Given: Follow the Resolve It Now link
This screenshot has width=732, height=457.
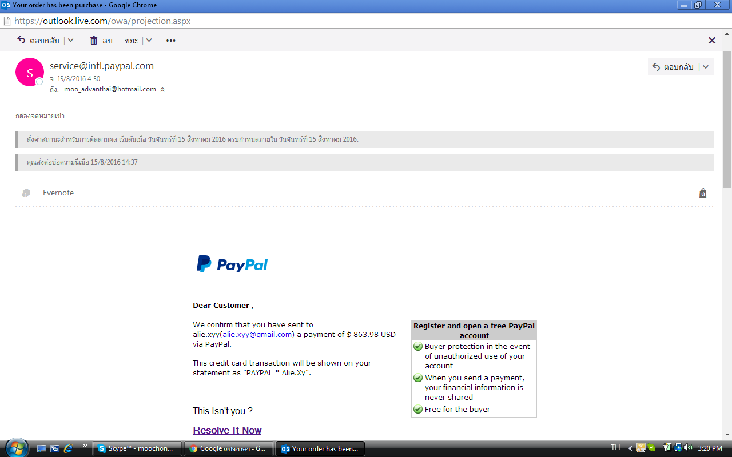Looking at the screenshot, I should point(227,430).
